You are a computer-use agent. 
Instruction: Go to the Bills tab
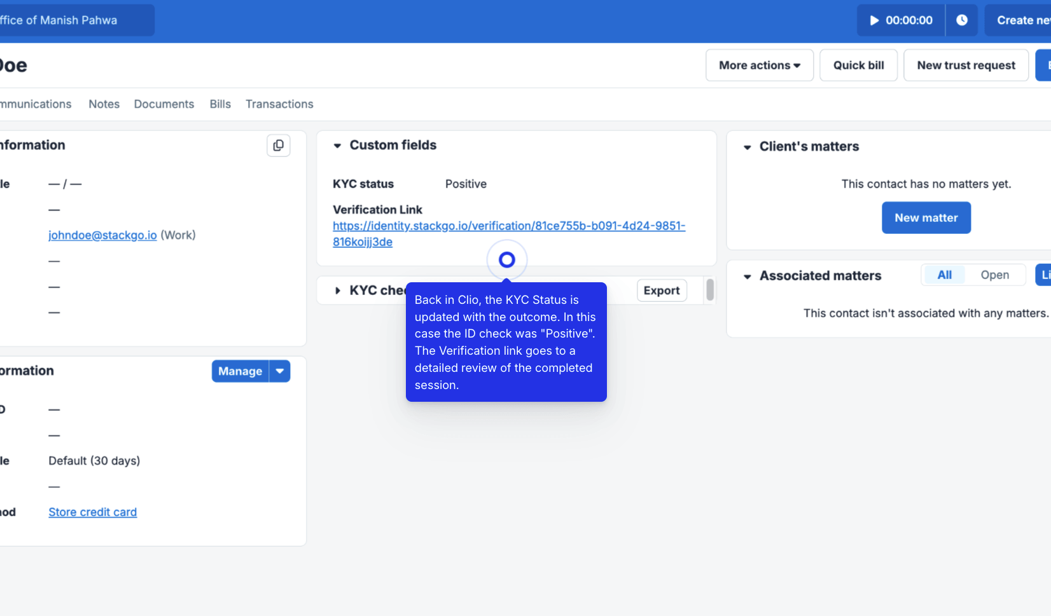coord(220,104)
